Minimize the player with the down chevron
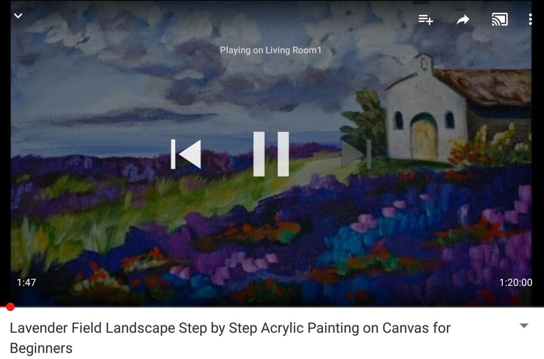Viewport: 544px width, 359px height. coord(18,16)
